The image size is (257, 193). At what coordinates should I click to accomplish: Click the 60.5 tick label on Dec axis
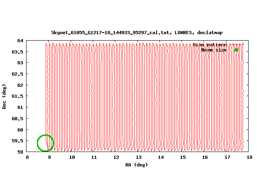[x=18, y=119]
